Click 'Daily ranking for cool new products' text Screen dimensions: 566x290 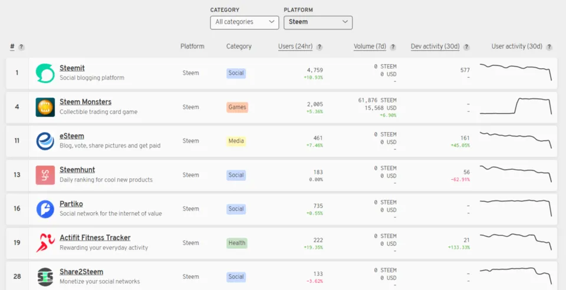coord(106,180)
